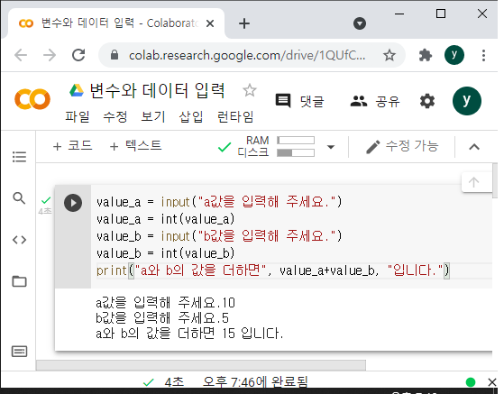Click the tab search dropdown circle icon
Viewport: 504px width, 394px height.
pyautogui.click(x=360, y=23)
